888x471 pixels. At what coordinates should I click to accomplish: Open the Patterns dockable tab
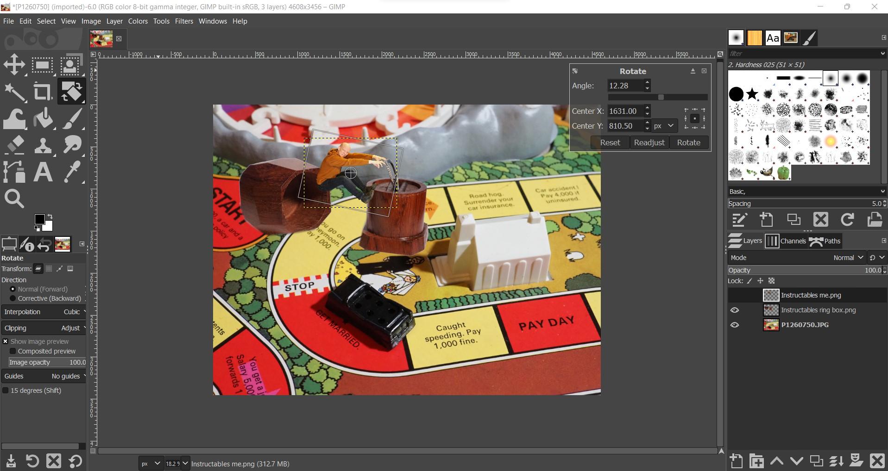[x=754, y=38]
